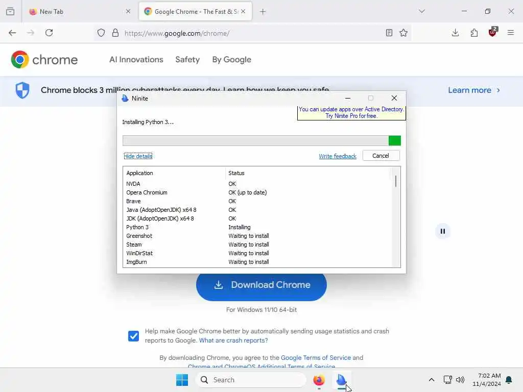Click the Ninite list scrollbar thumb
Viewport: 523px width, 392px height.
(396, 181)
